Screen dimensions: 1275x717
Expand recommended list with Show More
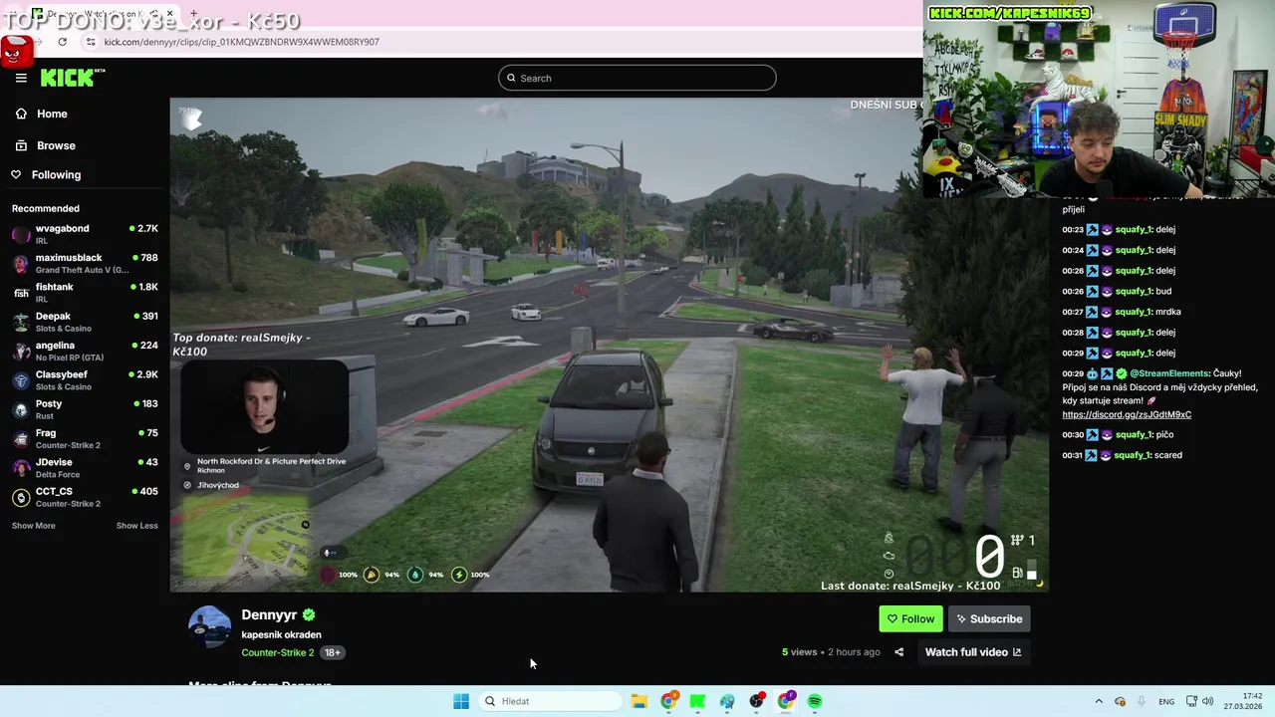point(34,526)
